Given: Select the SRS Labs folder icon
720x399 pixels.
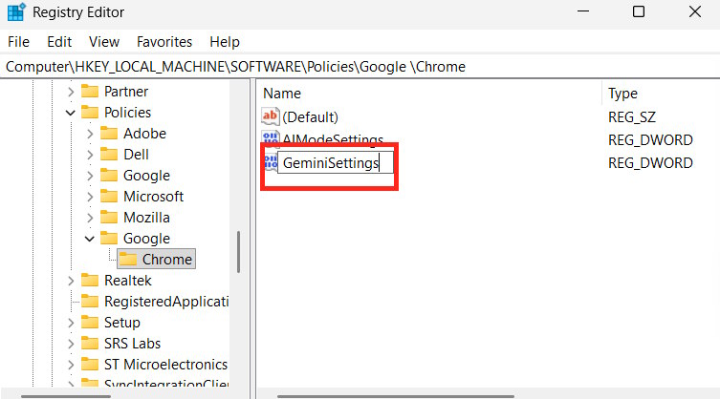Looking at the screenshot, I should point(90,343).
